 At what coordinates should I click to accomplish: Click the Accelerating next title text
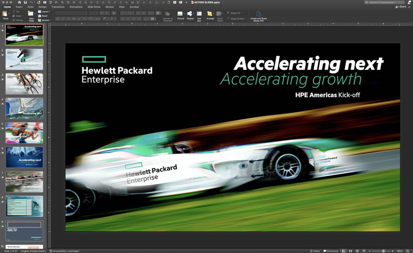click(x=308, y=64)
